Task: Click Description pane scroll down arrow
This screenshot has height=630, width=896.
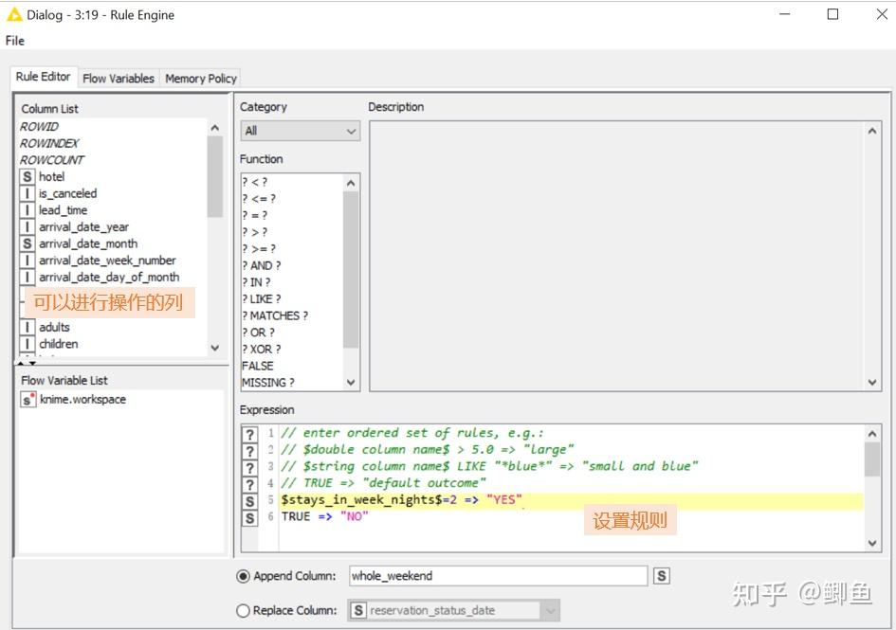Action: [872, 382]
